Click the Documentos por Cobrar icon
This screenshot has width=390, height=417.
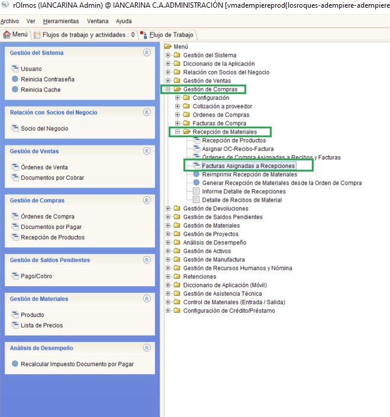click(x=15, y=177)
